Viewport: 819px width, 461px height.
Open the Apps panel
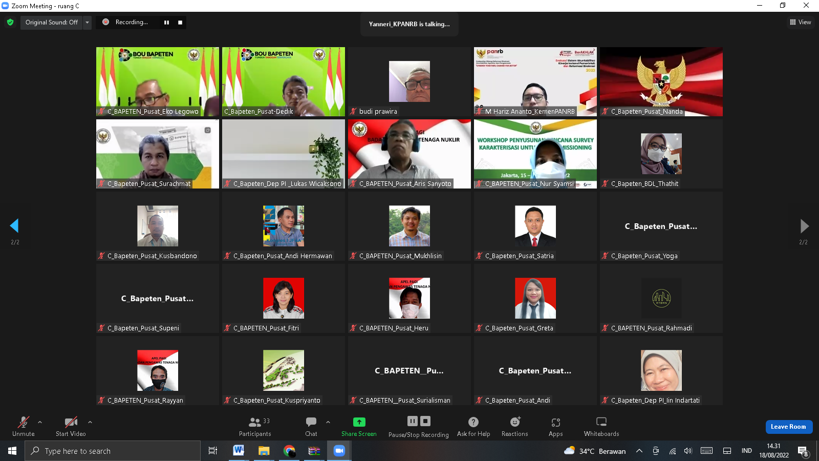coord(555,426)
